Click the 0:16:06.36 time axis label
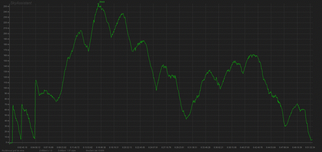The image size is (322, 152). coord(101,147)
